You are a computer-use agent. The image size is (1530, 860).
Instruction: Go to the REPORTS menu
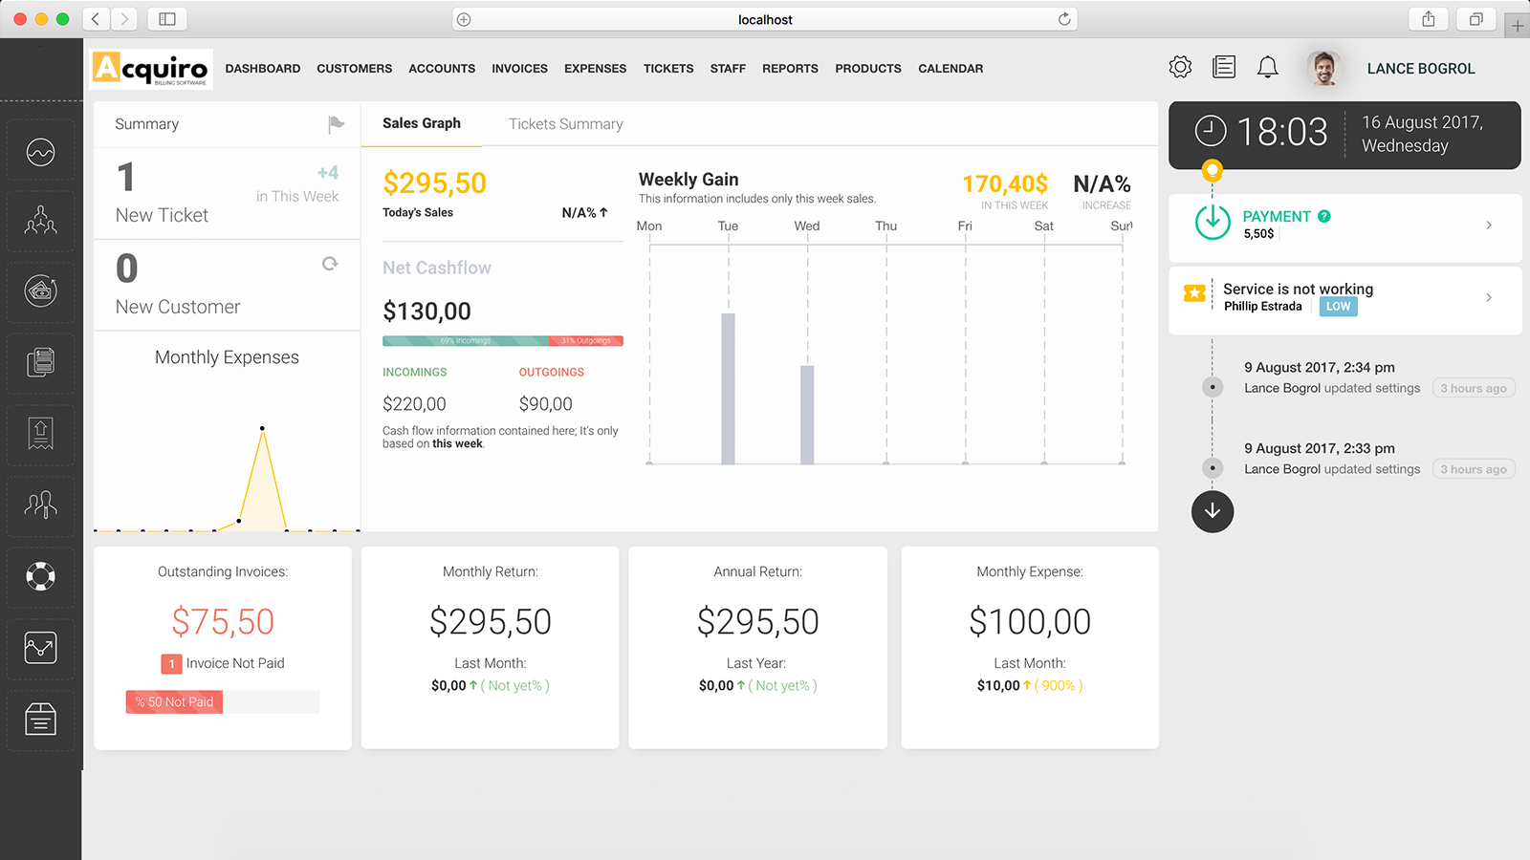tap(790, 69)
